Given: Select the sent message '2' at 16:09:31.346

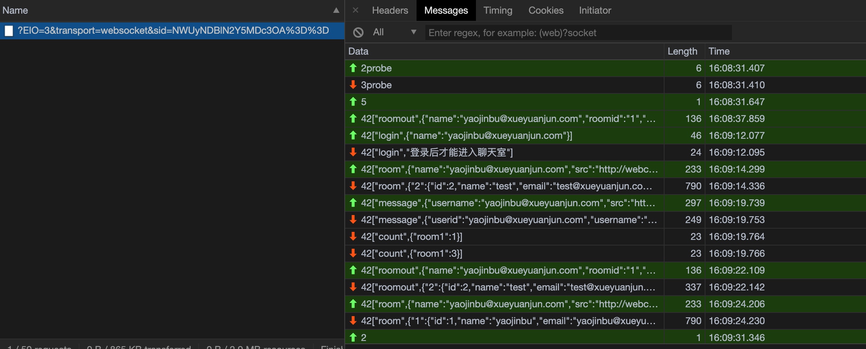Looking at the screenshot, I should tap(605, 337).
